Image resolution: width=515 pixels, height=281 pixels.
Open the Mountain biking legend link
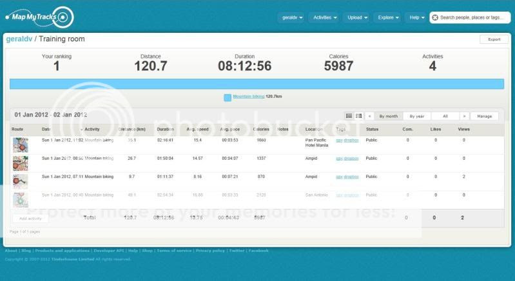[x=249, y=97]
